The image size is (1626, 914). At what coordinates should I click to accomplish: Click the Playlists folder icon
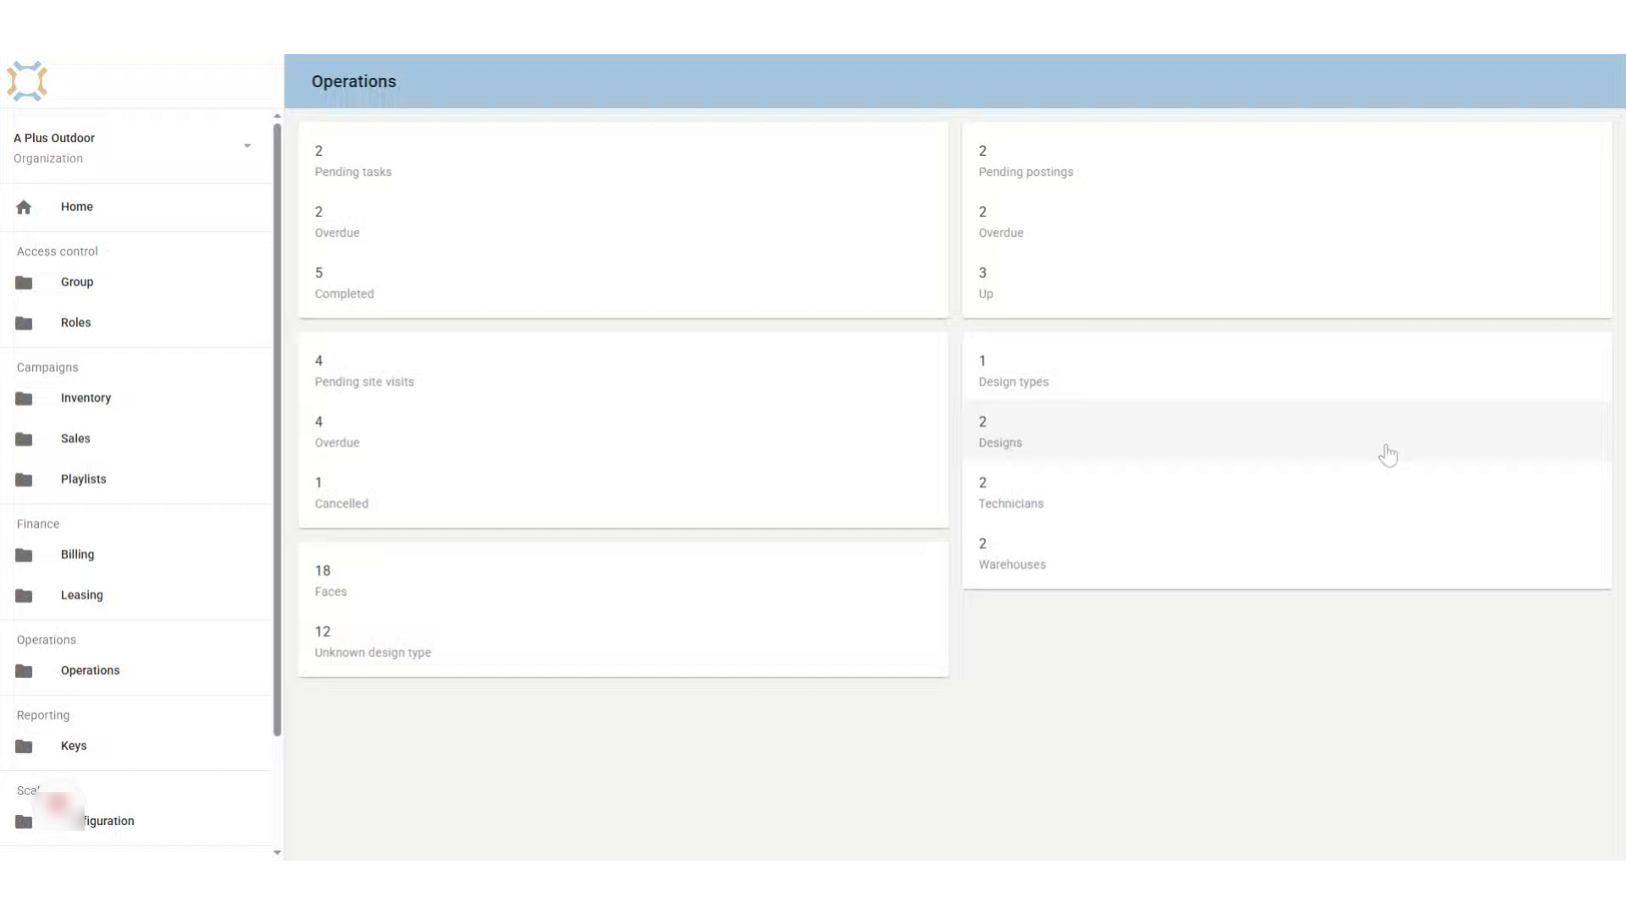tap(24, 480)
